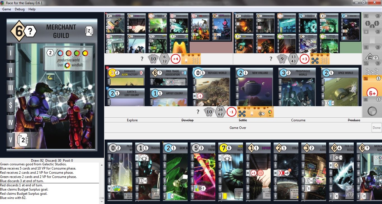Image resolution: width=382 pixels, height=204 pixels.
Task: Click the game log vertical scrollbar
Action: pos(102,183)
